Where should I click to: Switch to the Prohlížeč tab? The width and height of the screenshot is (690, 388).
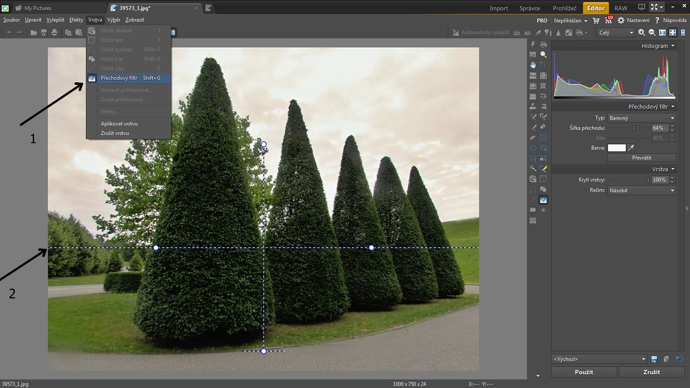point(564,8)
